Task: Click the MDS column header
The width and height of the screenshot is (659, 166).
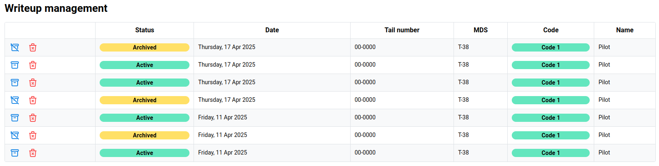Action: [481, 30]
